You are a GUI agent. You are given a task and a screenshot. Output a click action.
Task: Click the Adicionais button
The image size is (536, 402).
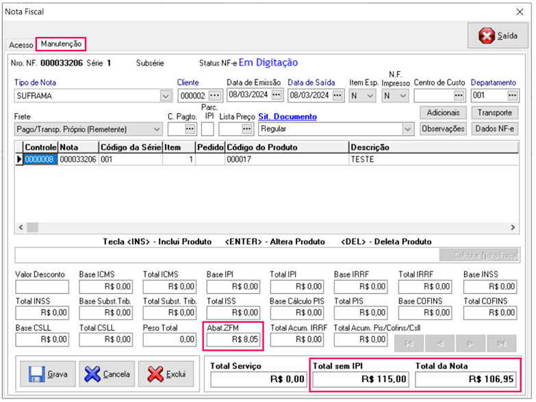[443, 112]
